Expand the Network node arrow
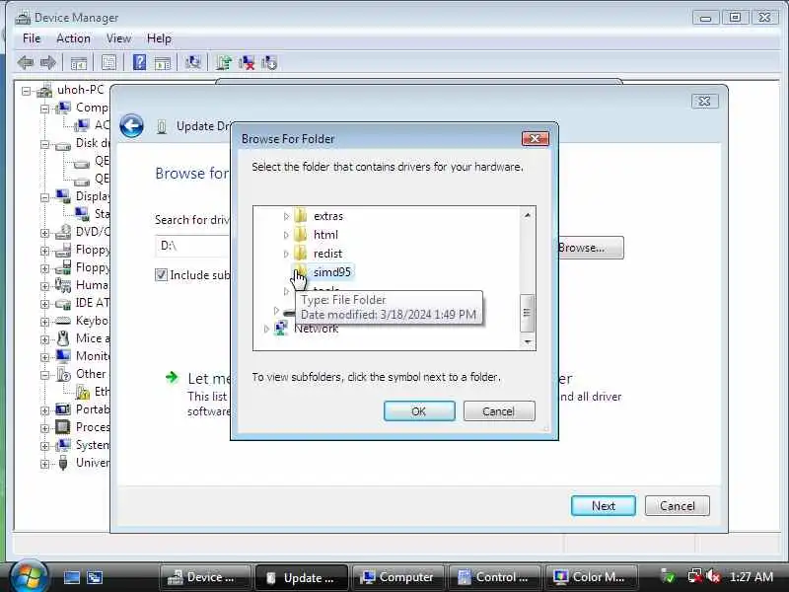789x592 pixels. [266, 329]
